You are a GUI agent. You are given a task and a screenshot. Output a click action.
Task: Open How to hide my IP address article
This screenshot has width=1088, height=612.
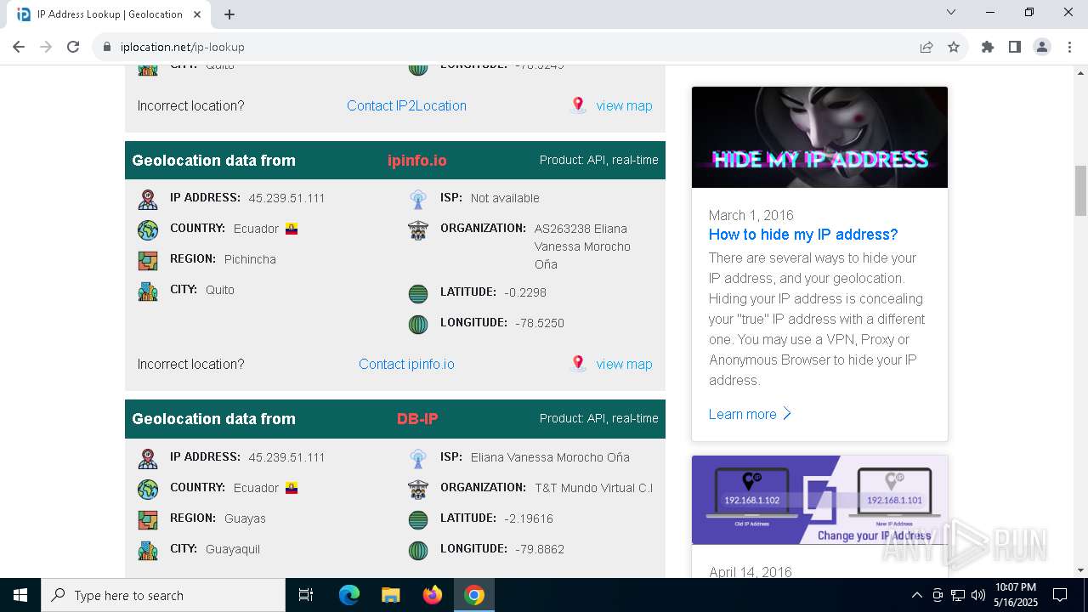803,235
